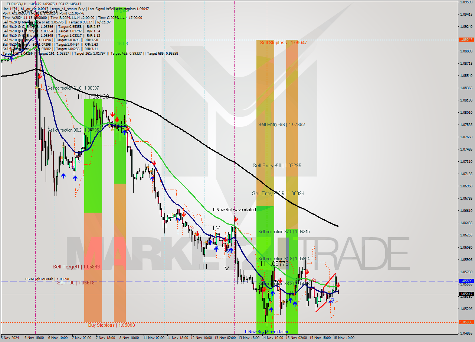This screenshot has width=475, height=342.
Task: Click the 1.04855 price scale value
Action: click(466, 333)
